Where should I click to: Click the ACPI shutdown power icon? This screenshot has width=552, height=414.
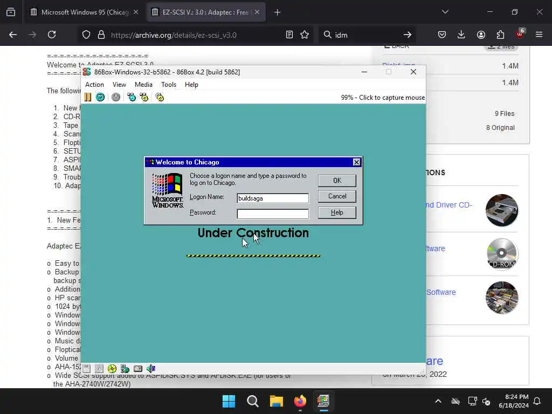click(116, 97)
